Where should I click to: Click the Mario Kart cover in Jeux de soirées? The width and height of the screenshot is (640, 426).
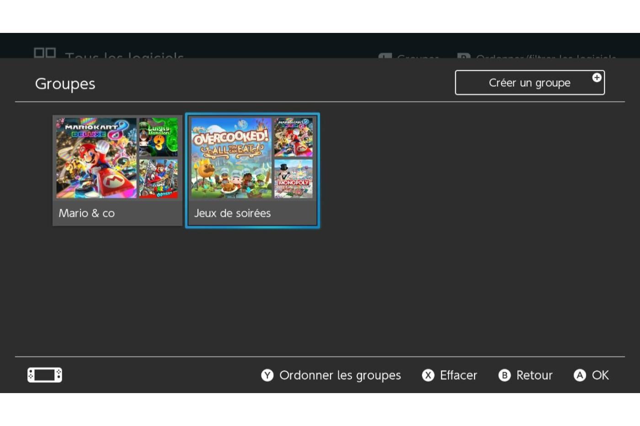click(x=293, y=137)
